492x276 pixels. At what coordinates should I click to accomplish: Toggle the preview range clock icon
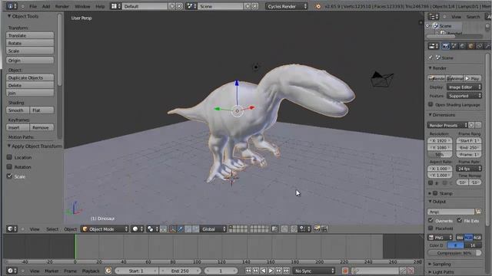108,271
